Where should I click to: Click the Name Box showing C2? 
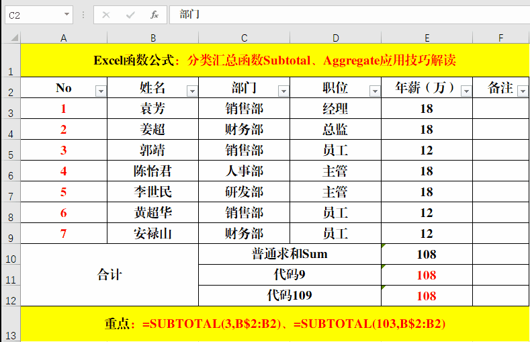39,15
